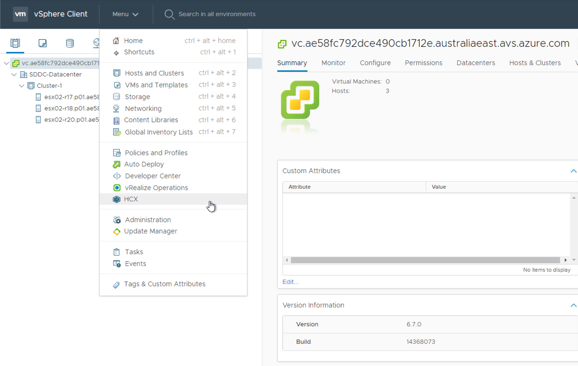The image size is (578, 366).
Task: Select host esx02-r17 in the tree
Action: [x=72, y=97]
